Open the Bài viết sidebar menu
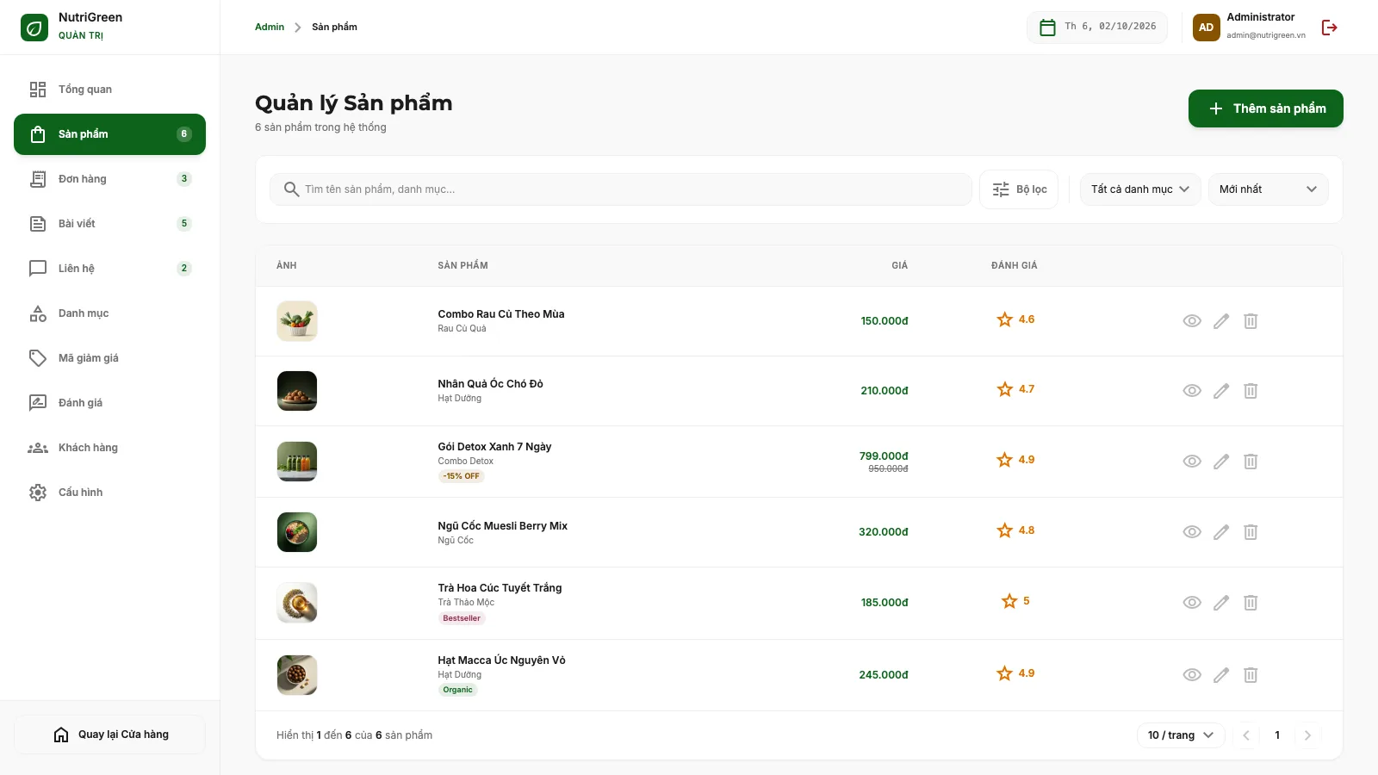Screen dimensions: 1378x775 click(109, 224)
